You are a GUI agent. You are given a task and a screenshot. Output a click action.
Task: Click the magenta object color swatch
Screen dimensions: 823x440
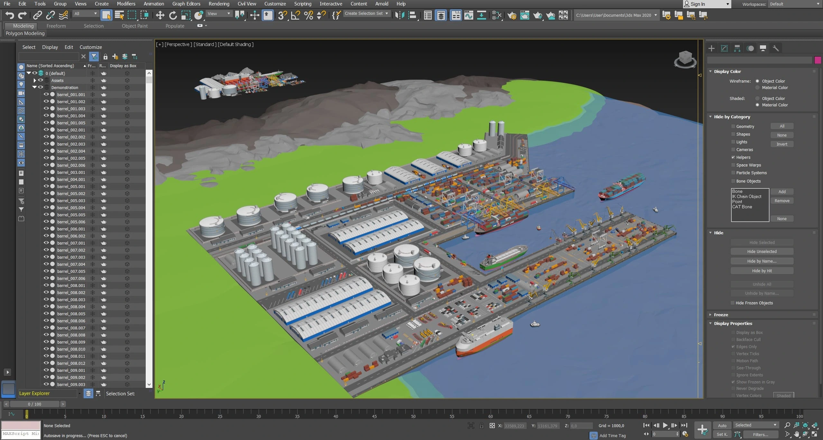(x=818, y=60)
